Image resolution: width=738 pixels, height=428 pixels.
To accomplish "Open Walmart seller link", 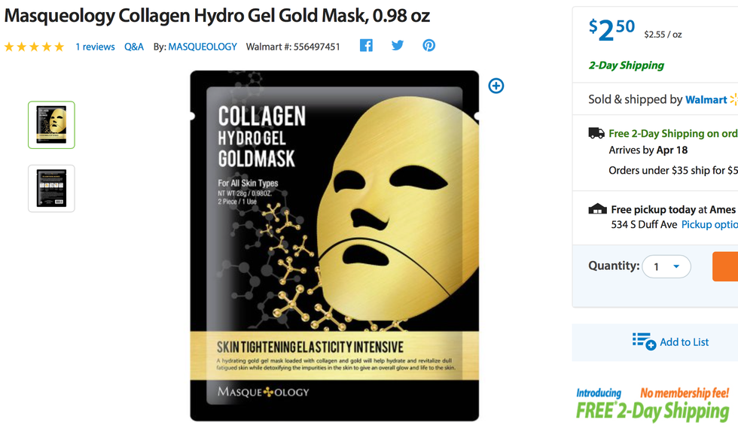I will [706, 100].
